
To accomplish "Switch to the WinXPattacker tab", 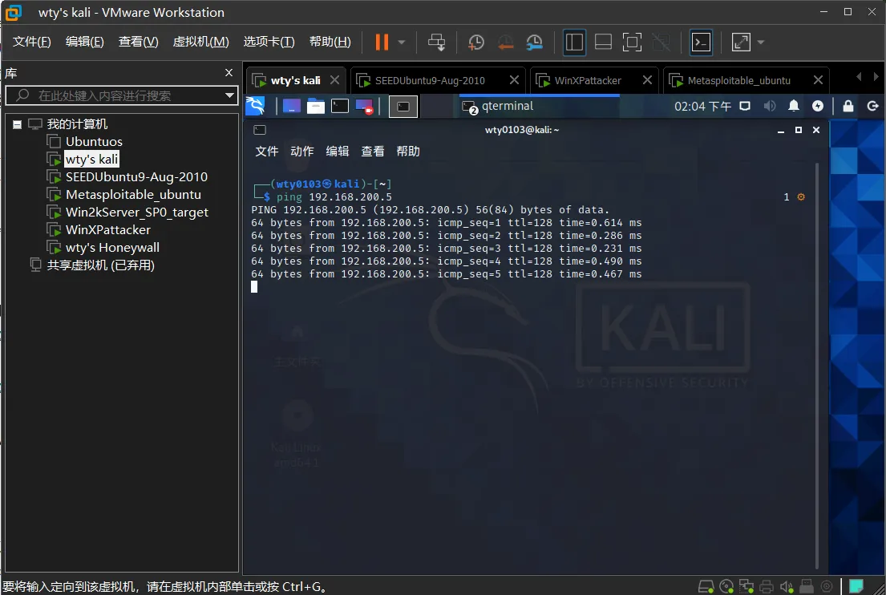I will tap(587, 80).
